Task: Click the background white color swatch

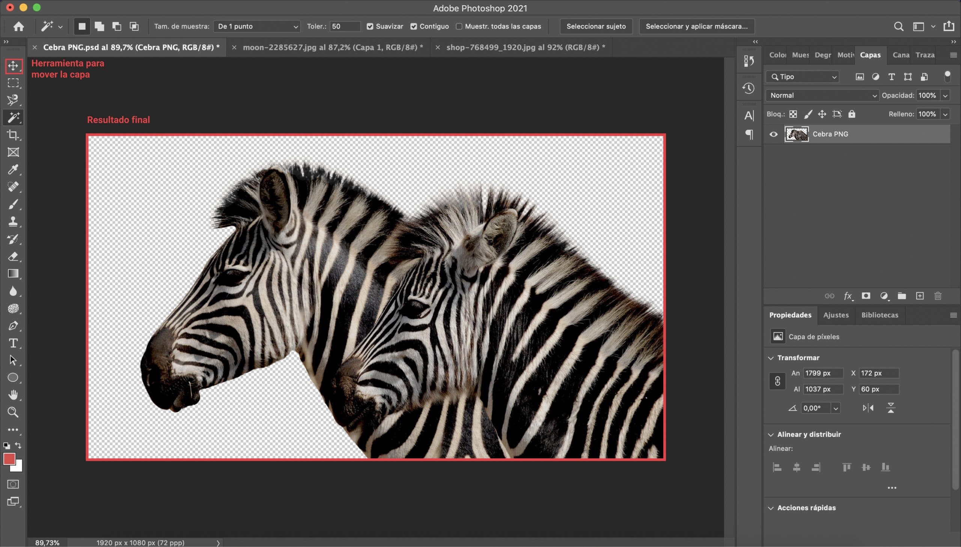Action: [18, 468]
